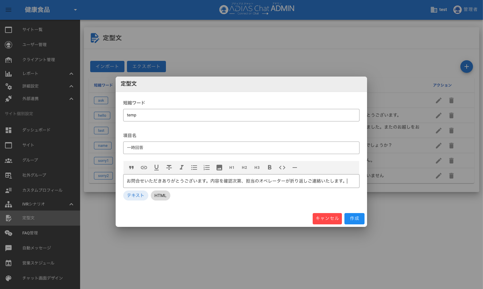Insert a bulleted list
The width and height of the screenshot is (483, 289).
coord(194,168)
